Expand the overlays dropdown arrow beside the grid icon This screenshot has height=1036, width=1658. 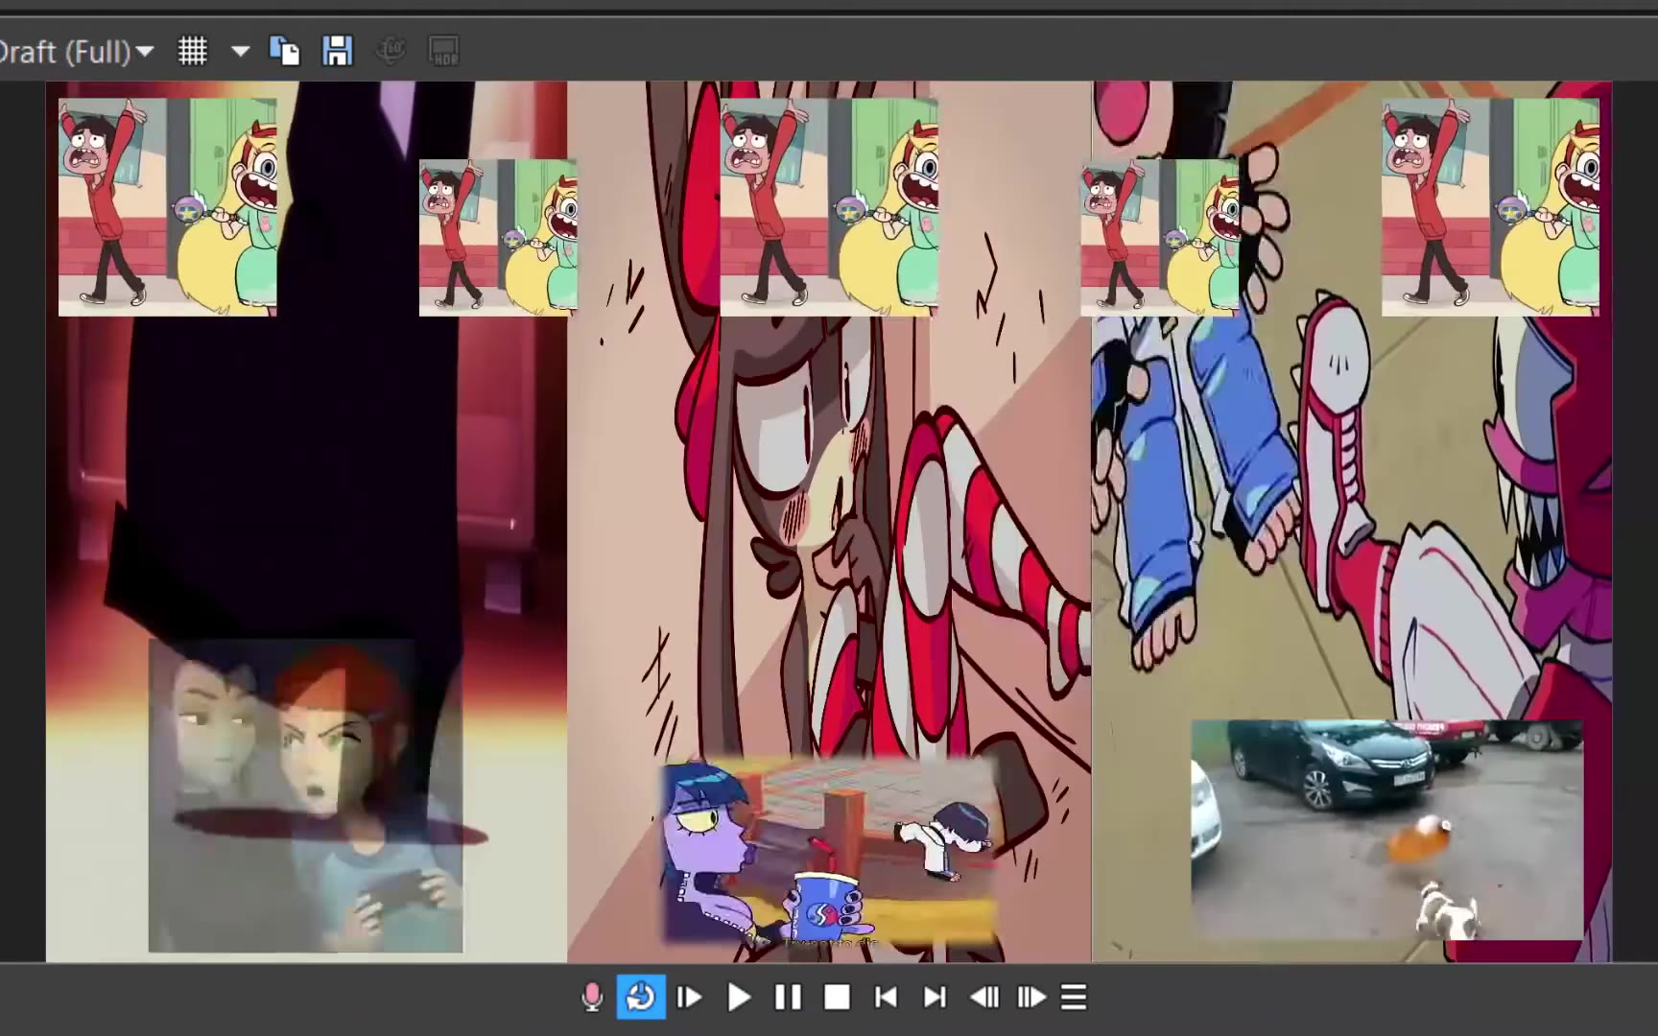click(240, 51)
